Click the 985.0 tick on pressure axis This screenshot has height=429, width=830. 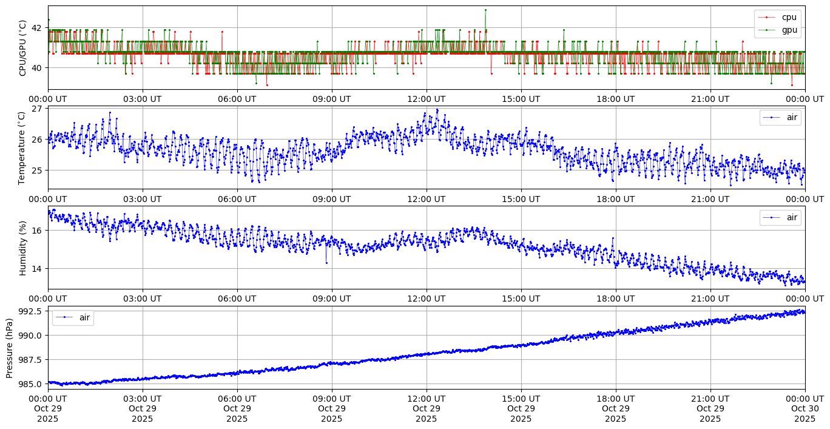point(31,383)
